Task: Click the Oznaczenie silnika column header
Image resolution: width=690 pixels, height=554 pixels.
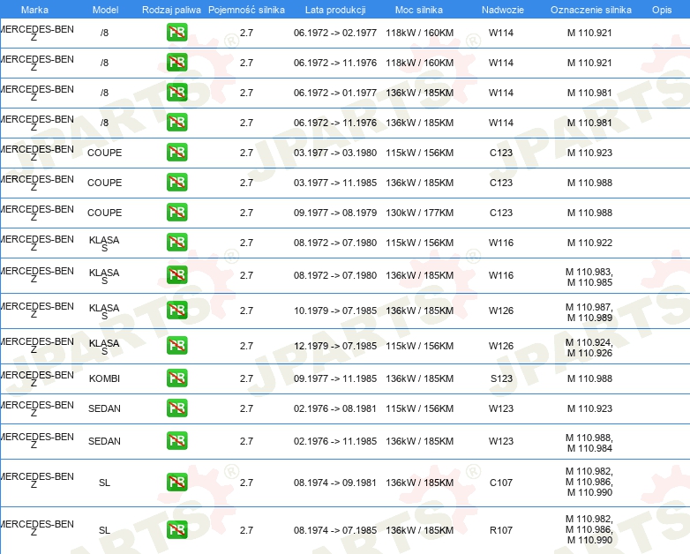Action: 591,10
